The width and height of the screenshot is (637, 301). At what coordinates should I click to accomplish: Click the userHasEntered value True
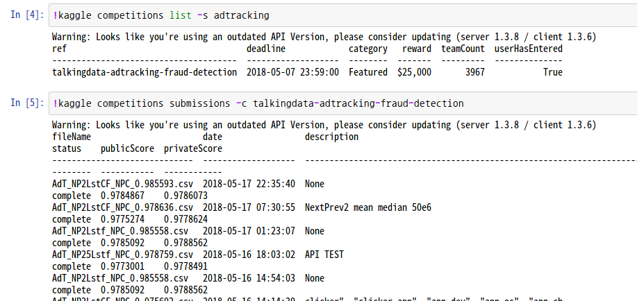pos(553,73)
